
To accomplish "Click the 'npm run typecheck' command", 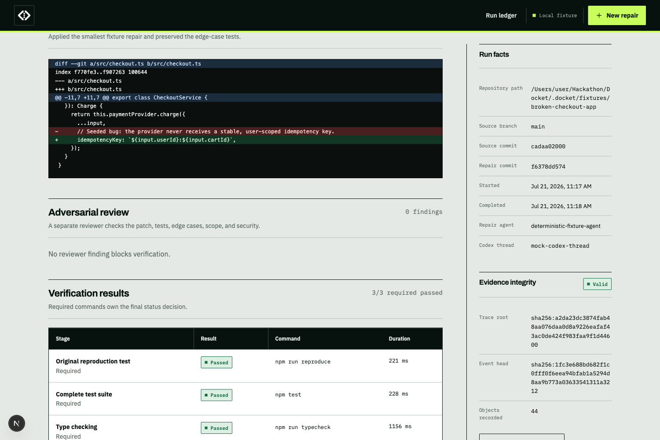I will [303, 427].
